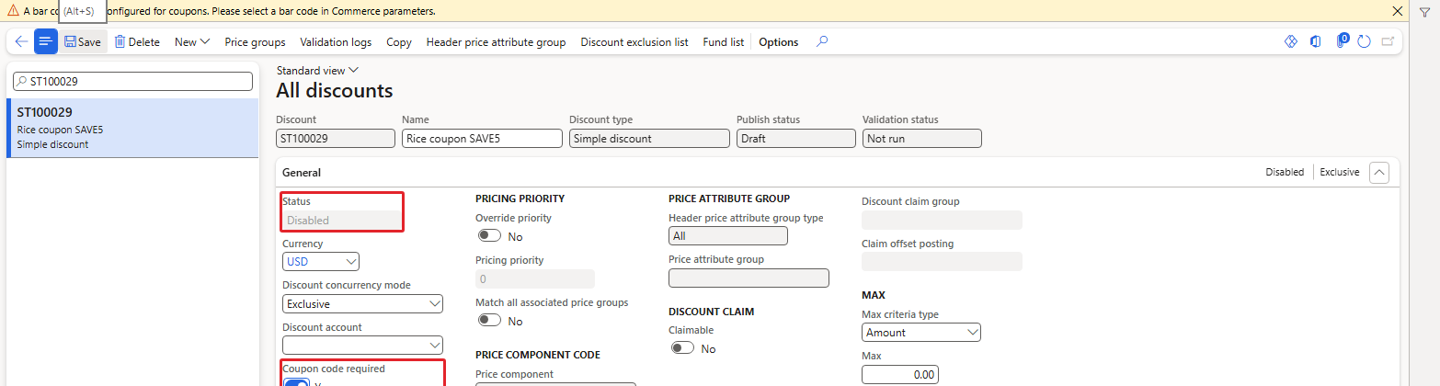Click the Pricing priority field

point(535,278)
